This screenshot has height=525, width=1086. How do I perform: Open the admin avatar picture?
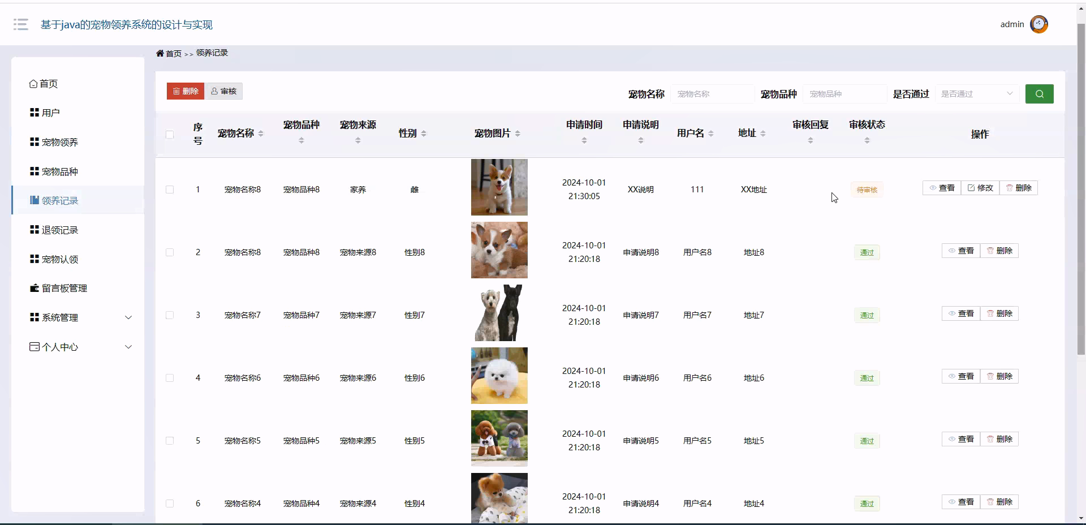click(1039, 24)
